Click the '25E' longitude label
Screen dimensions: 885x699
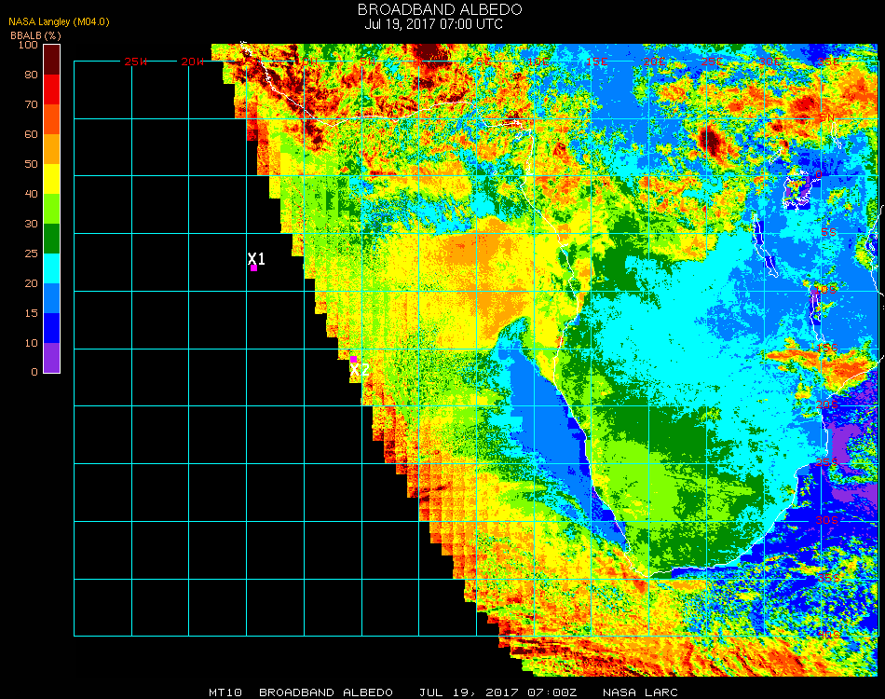point(712,62)
